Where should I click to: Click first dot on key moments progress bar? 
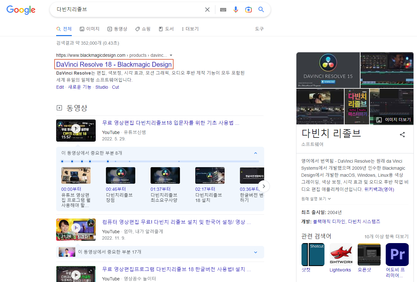tap(62, 161)
